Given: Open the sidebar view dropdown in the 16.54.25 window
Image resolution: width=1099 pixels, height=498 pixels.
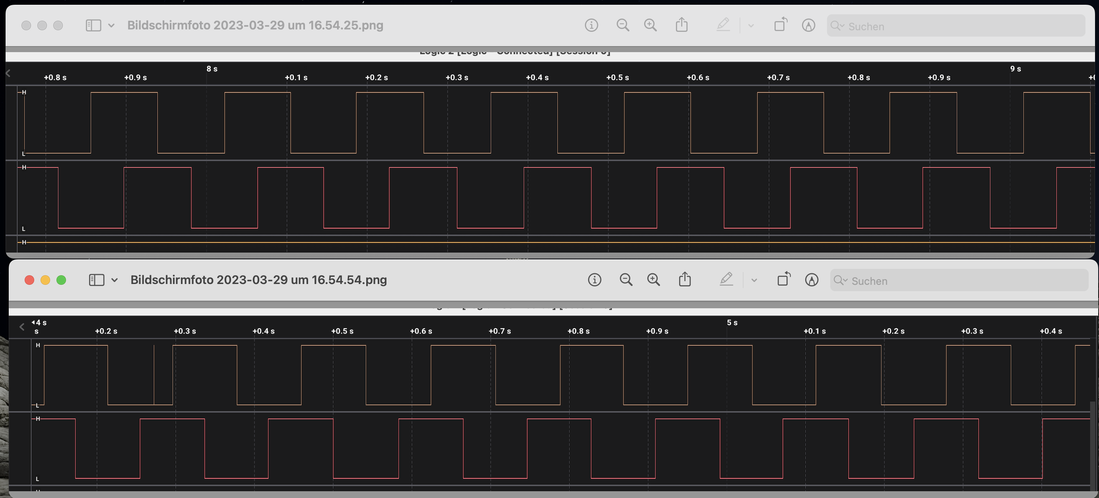Looking at the screenshot, I should pyautogui.click(x=111, y=25).
